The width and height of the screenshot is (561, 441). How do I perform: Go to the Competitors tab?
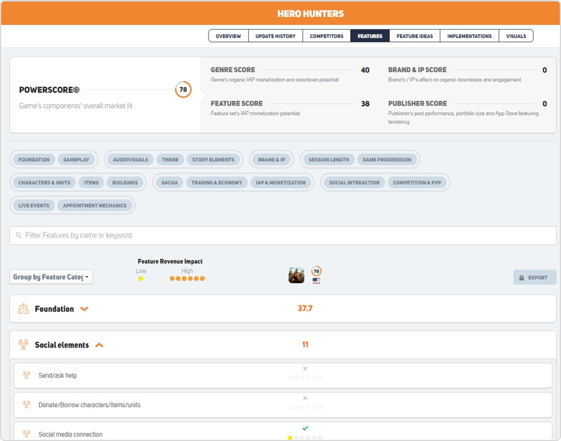coord(327,36)
